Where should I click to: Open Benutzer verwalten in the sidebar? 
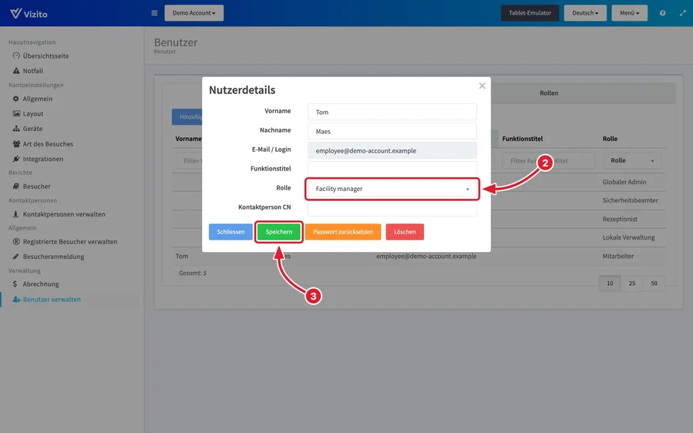pos(52,299)
